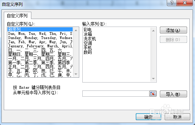195x125 pixels.
Task: Click the 彩电 line in the input sequence
Action: [x=88, y=30]
